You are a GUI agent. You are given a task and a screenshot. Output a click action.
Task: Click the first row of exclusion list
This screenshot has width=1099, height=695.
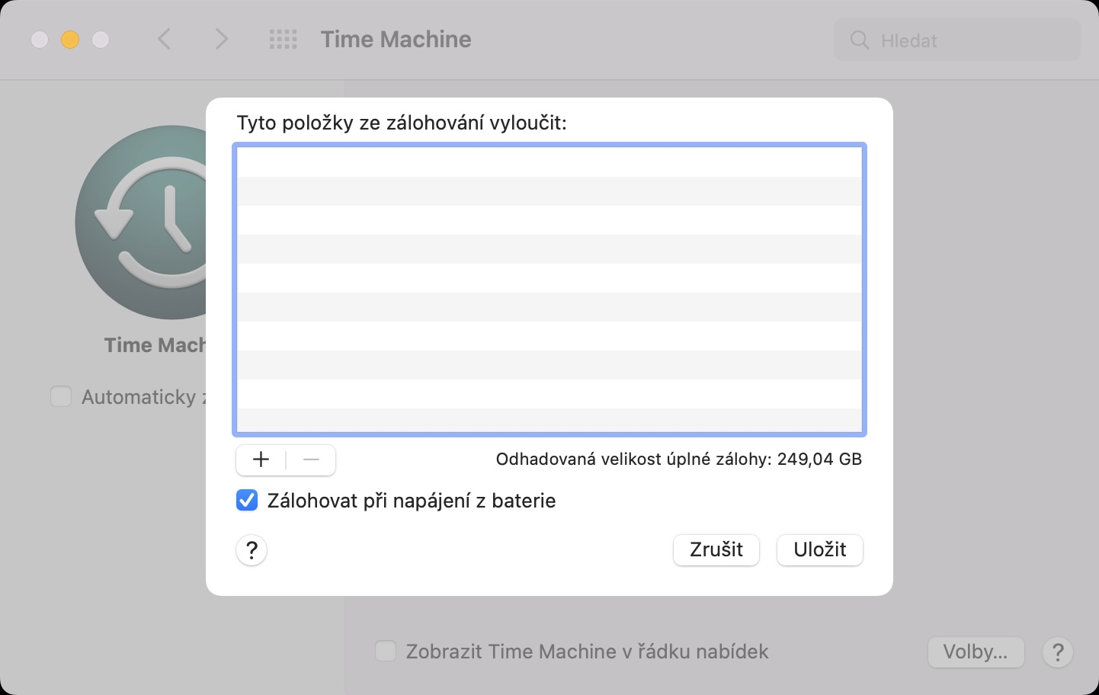549,162
